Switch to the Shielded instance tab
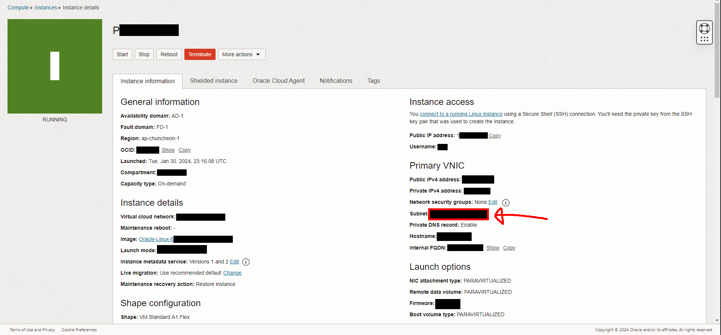The image size is (721, 335). click(x=214, y=81)
